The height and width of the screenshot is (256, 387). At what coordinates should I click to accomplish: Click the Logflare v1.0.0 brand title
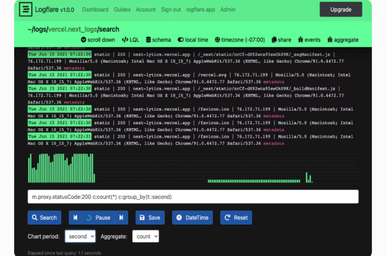[x=54, y=10]
